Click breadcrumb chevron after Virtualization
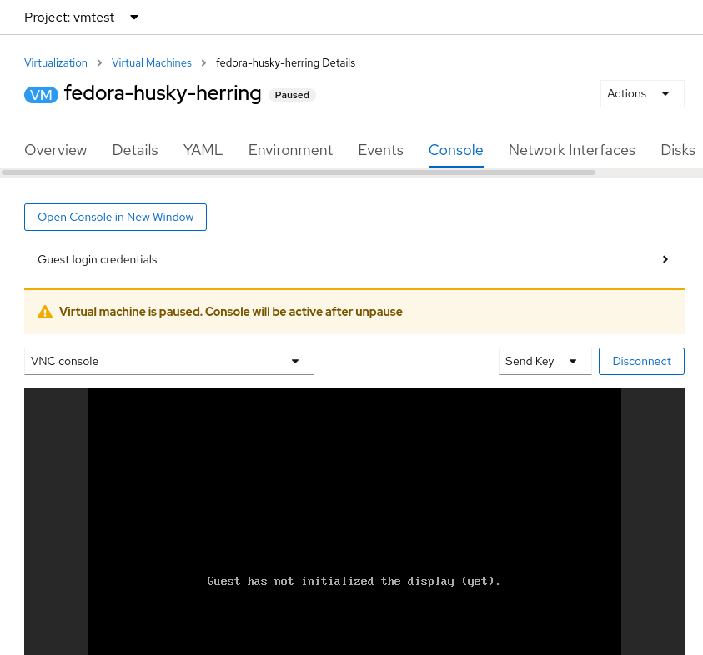Screen dimensions: 703x655 tap(99, 63)
